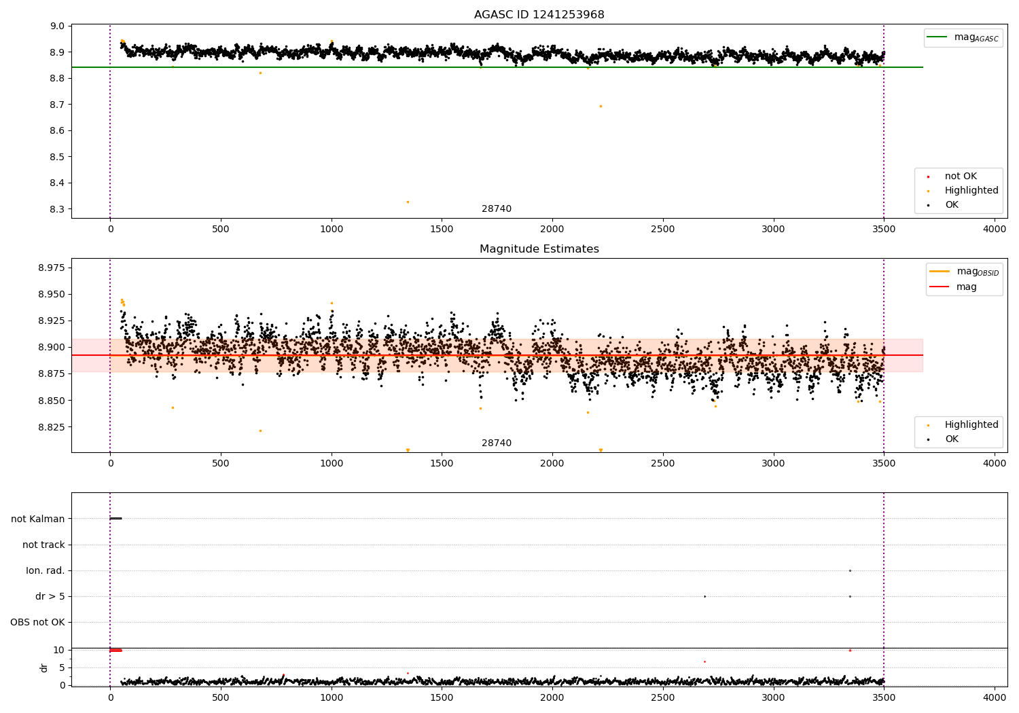1019x713 pixels.
Task: Click 'Highlighted' legend entry in Magnitude Estimates plot
Action: [971, 425]
